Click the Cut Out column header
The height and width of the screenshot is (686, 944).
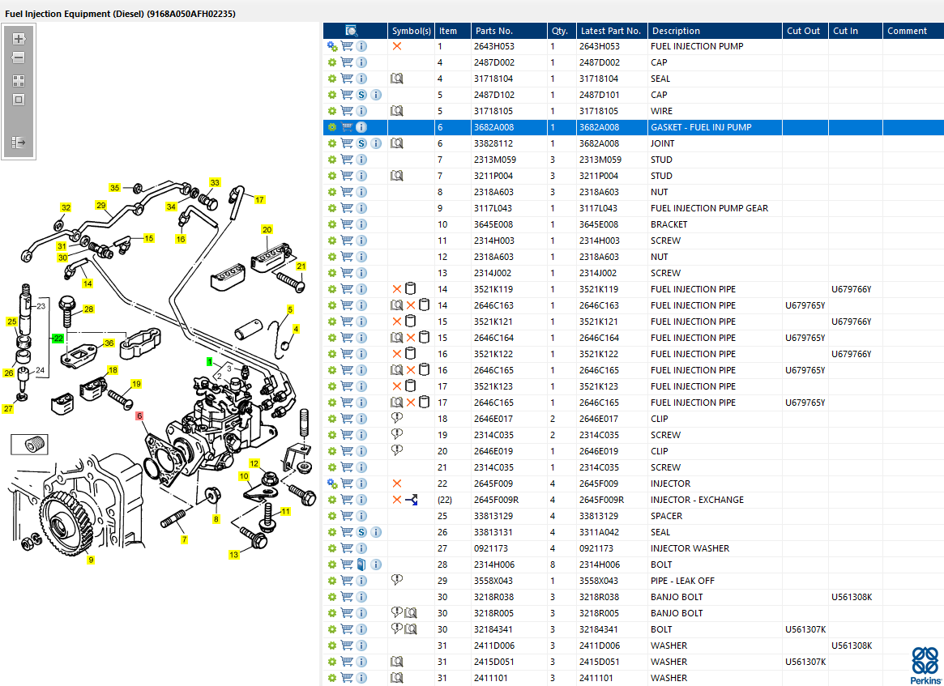(803, 31)
